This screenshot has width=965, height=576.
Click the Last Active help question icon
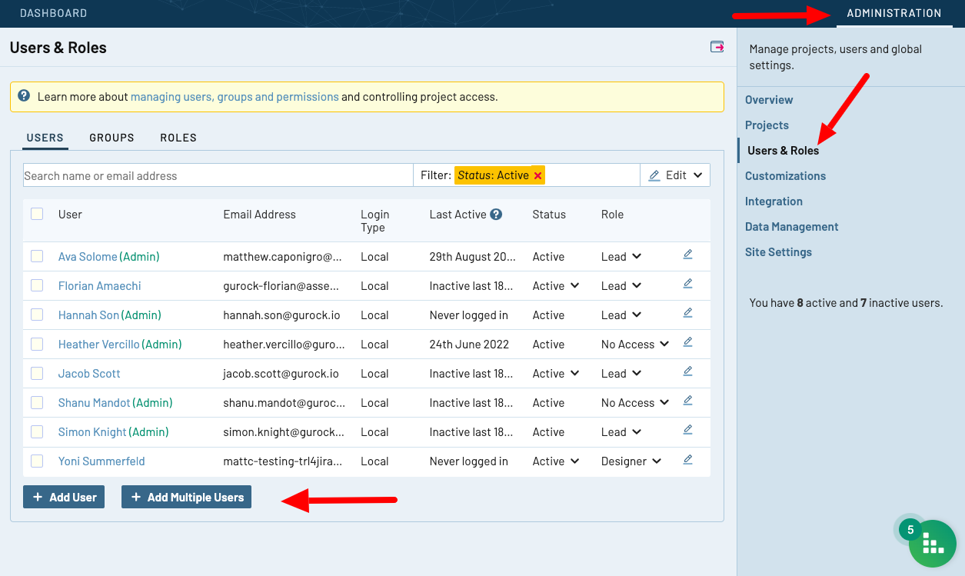[496, 215]
